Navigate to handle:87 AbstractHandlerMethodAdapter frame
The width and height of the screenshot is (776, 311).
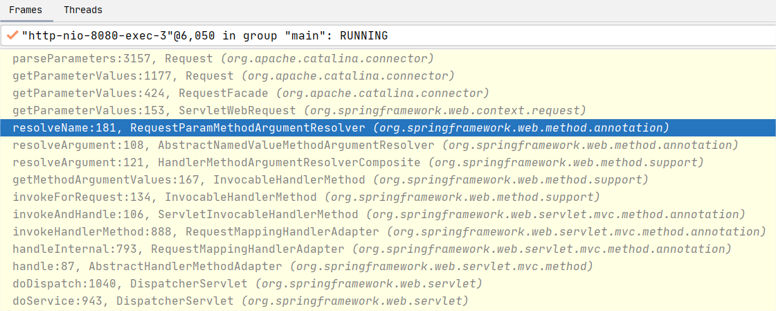303,267
